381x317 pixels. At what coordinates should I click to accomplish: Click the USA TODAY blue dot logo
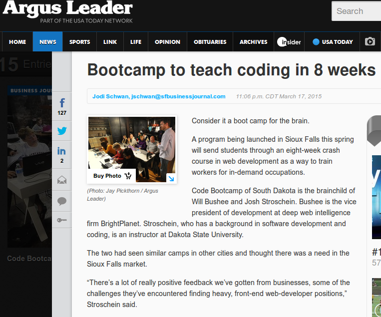pos(316,42)
